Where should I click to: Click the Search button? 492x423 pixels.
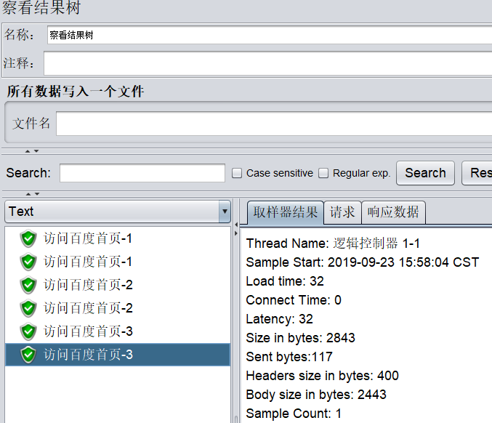tap(425, 173)
